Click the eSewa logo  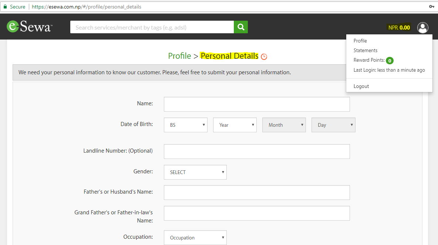click(x=29, y=26)
